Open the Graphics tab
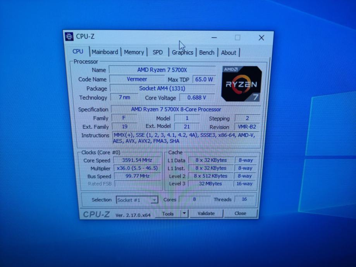356x267 pixels. (x=182, y=53)
